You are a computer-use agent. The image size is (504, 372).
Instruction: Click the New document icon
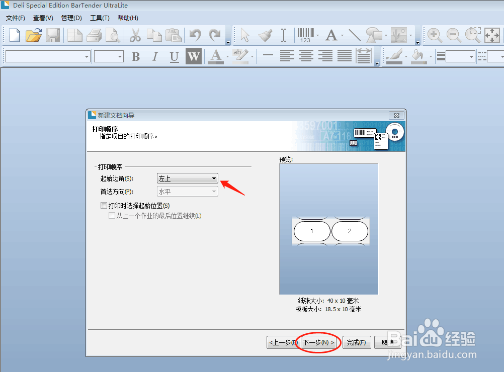click(15, 35)
